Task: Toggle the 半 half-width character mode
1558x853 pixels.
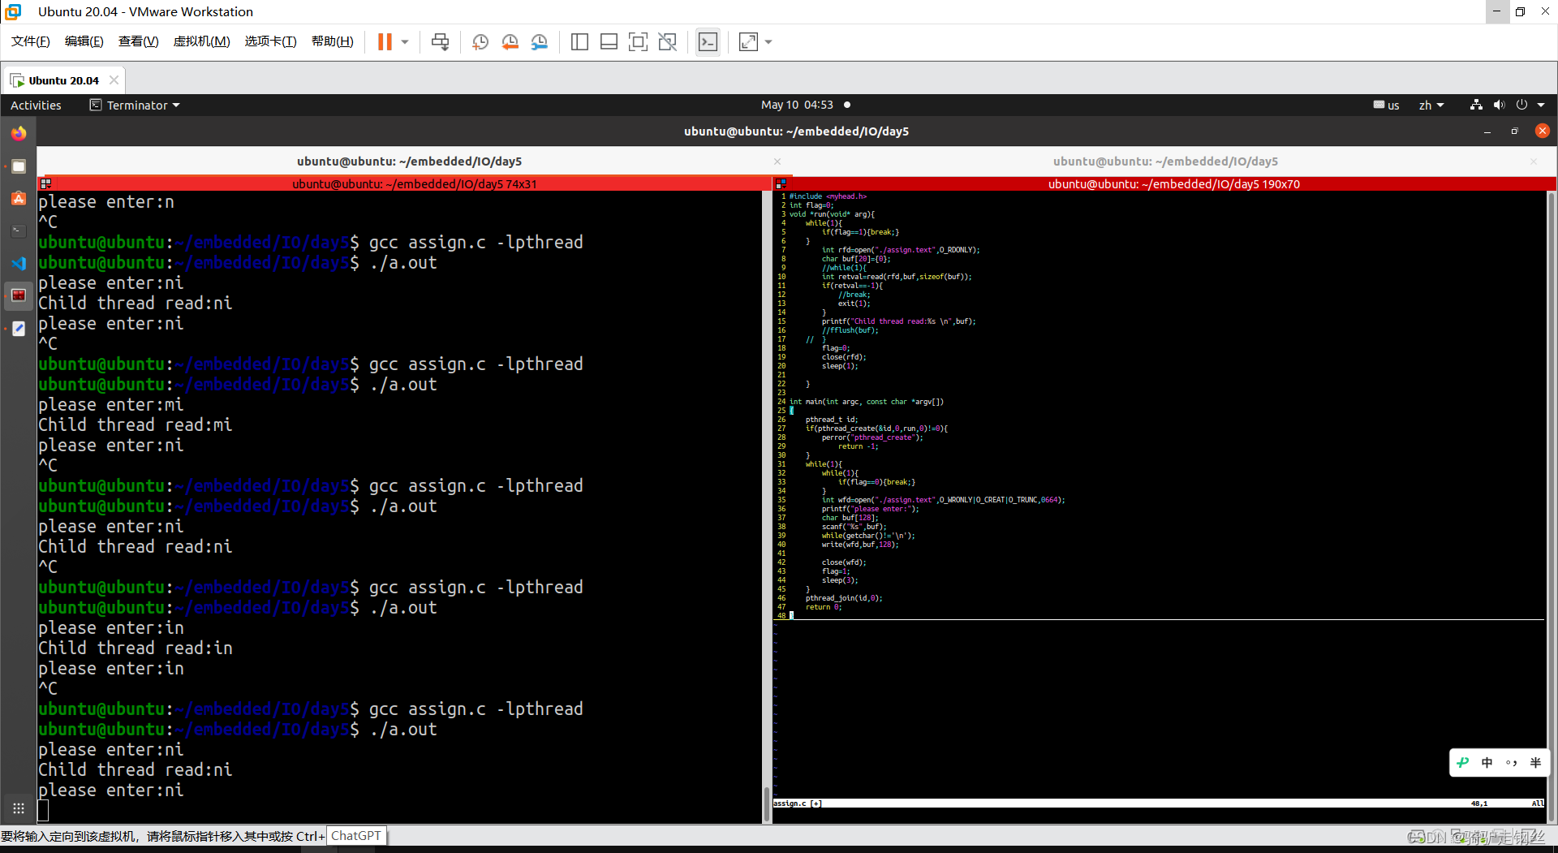Action: click(x=1535, y=762)
